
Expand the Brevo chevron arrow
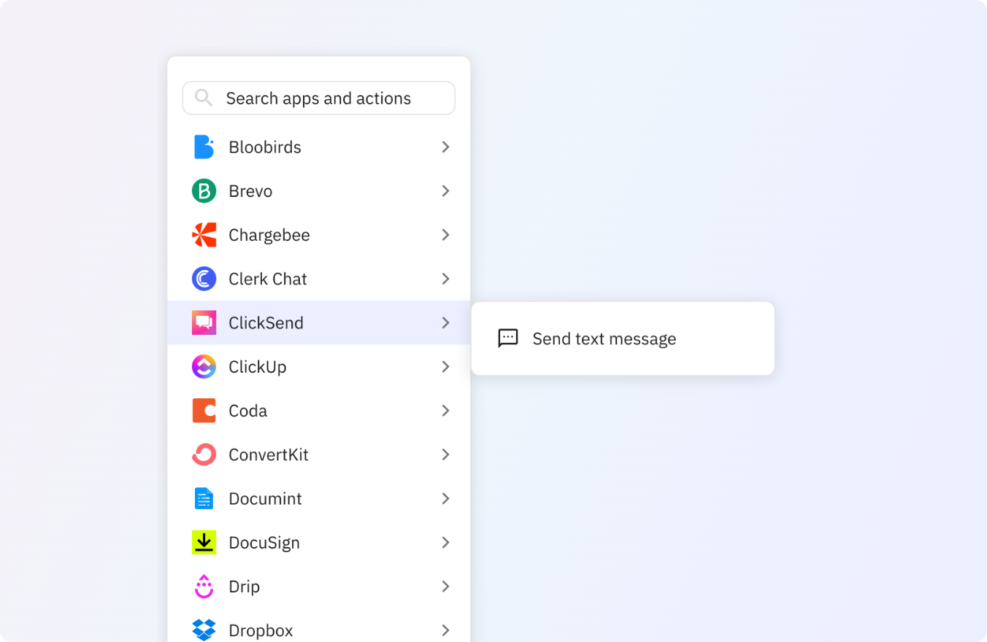pos(445,191)
